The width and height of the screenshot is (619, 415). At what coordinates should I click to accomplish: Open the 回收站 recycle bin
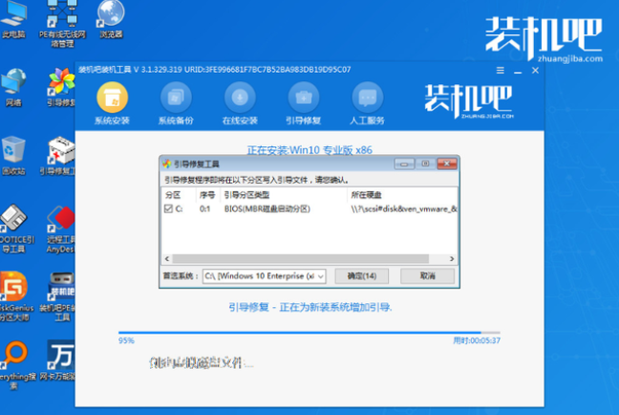pyautogui.click(x=13, y=156)
